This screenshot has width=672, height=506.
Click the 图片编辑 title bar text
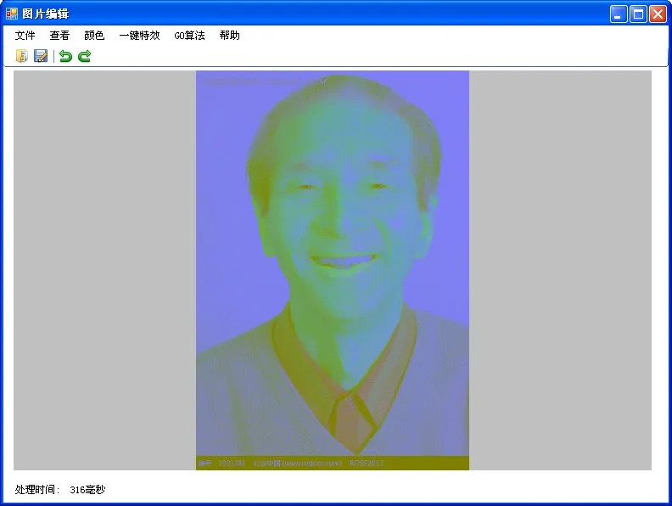(x=46, y=14)
